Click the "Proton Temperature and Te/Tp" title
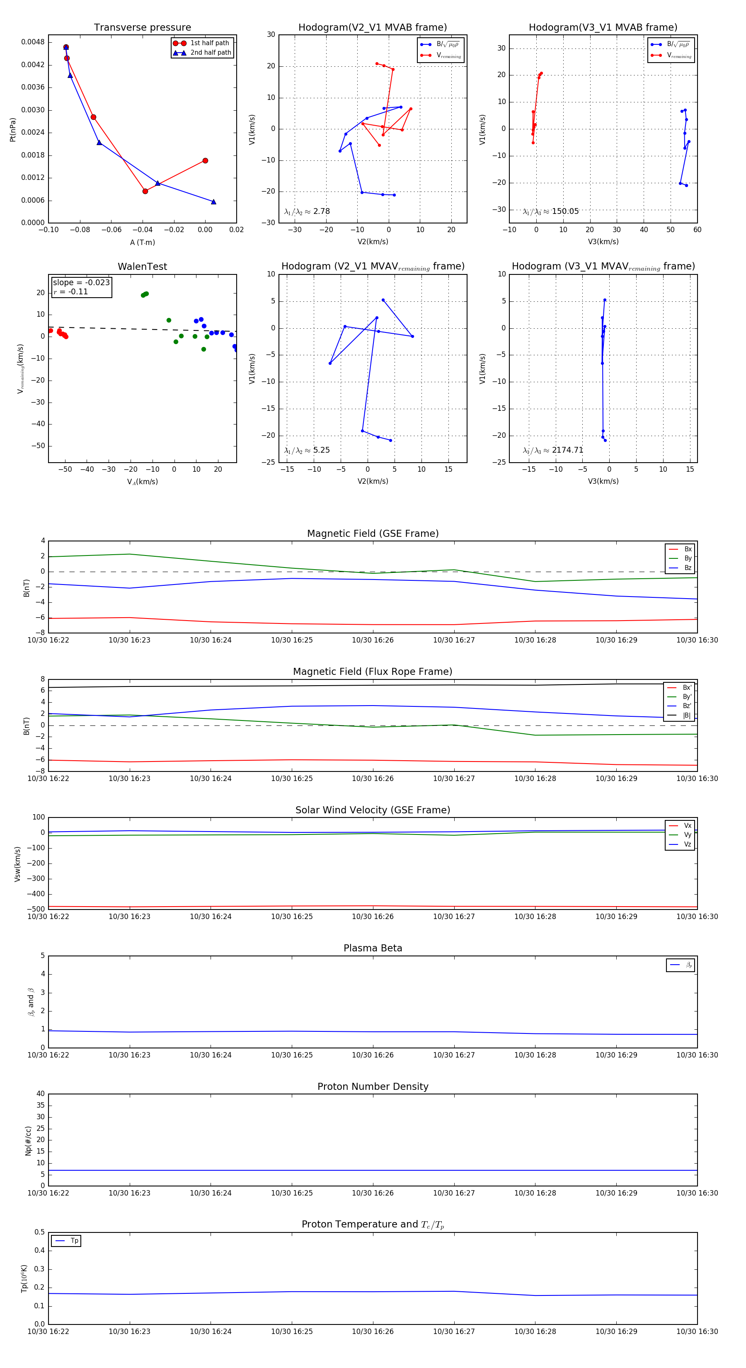 (x=373, y=1225)
